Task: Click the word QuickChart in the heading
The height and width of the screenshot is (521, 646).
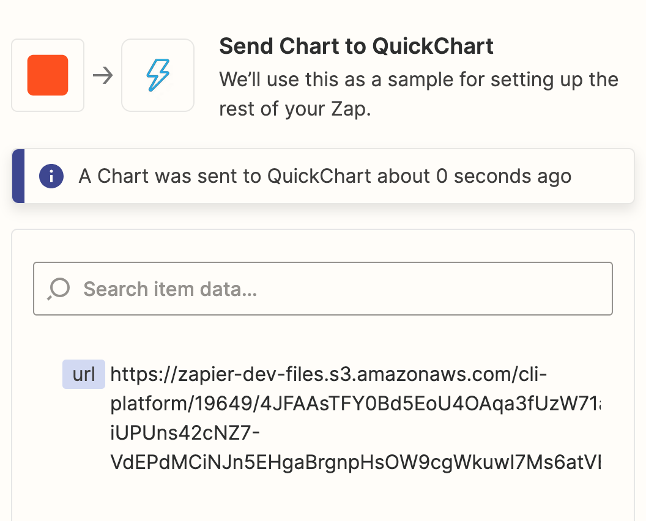Action: (433, 46)
